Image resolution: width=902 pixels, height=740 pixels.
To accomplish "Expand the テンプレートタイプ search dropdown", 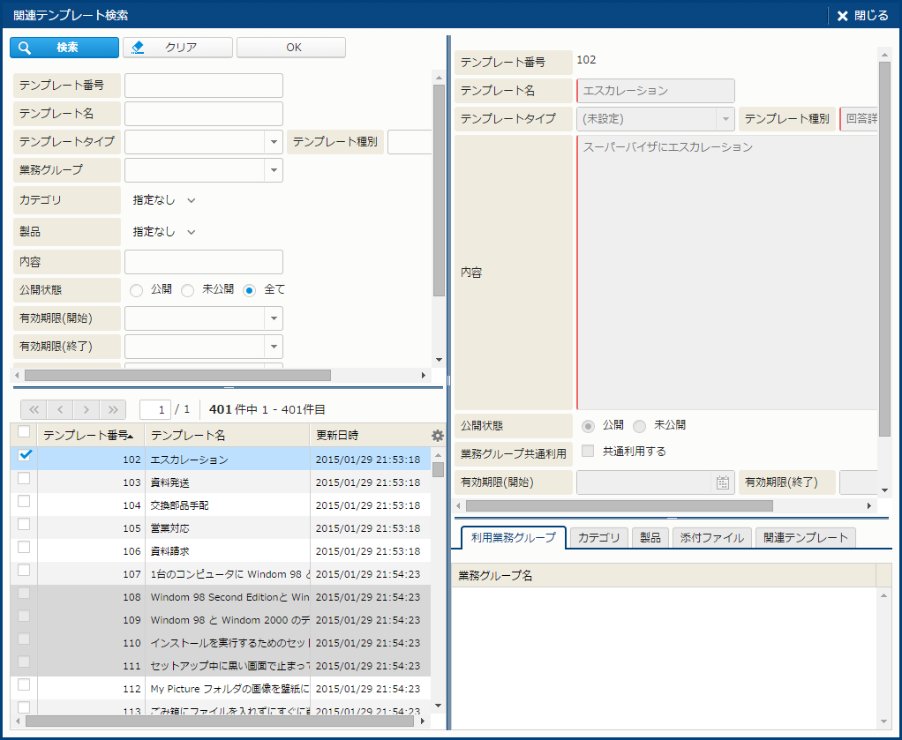I will [273, 142].
